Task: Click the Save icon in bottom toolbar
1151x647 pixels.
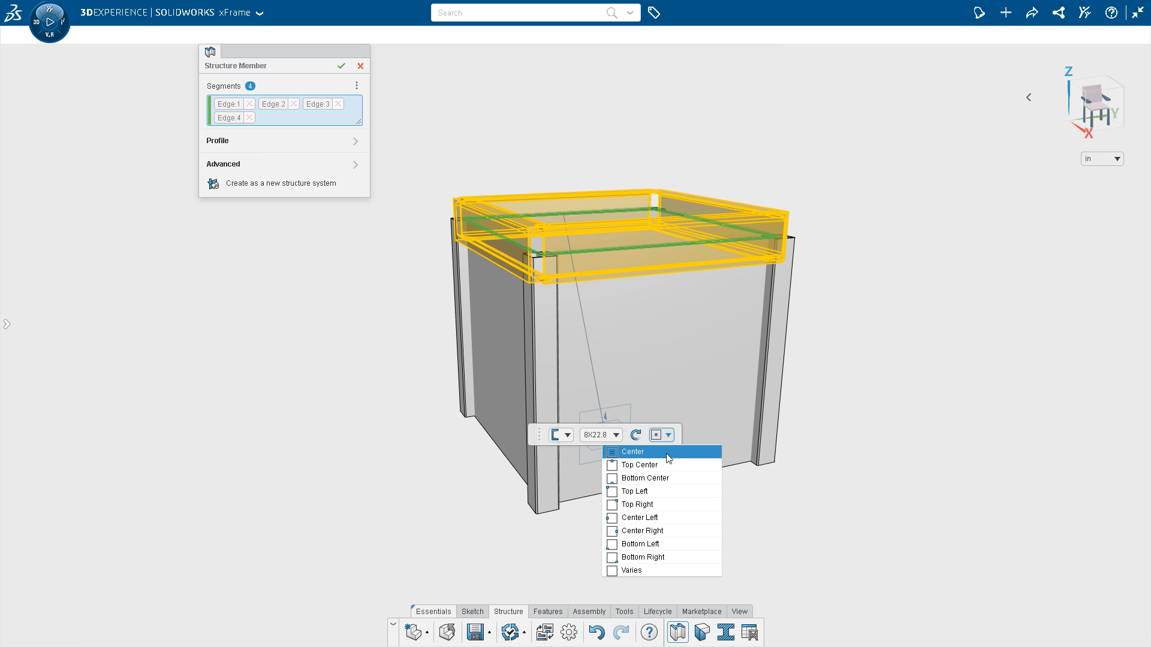Action: click(475, 632)
